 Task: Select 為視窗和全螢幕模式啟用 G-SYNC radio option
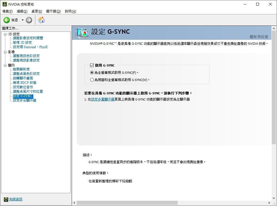(x=92, y=80)
